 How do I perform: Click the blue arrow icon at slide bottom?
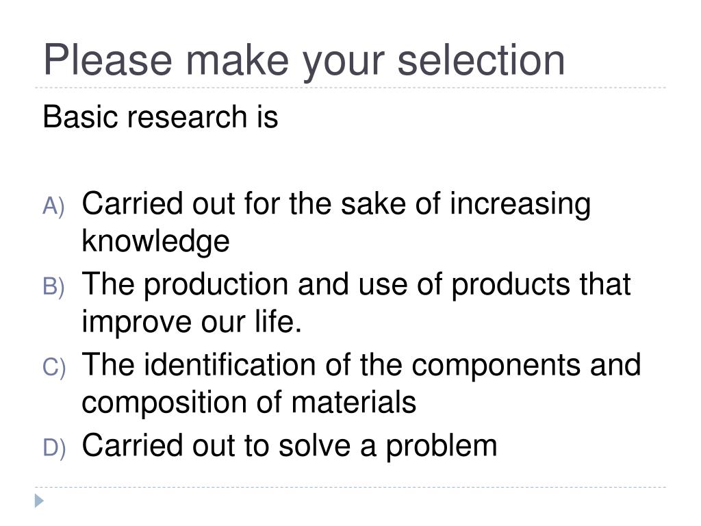(39, 501)
